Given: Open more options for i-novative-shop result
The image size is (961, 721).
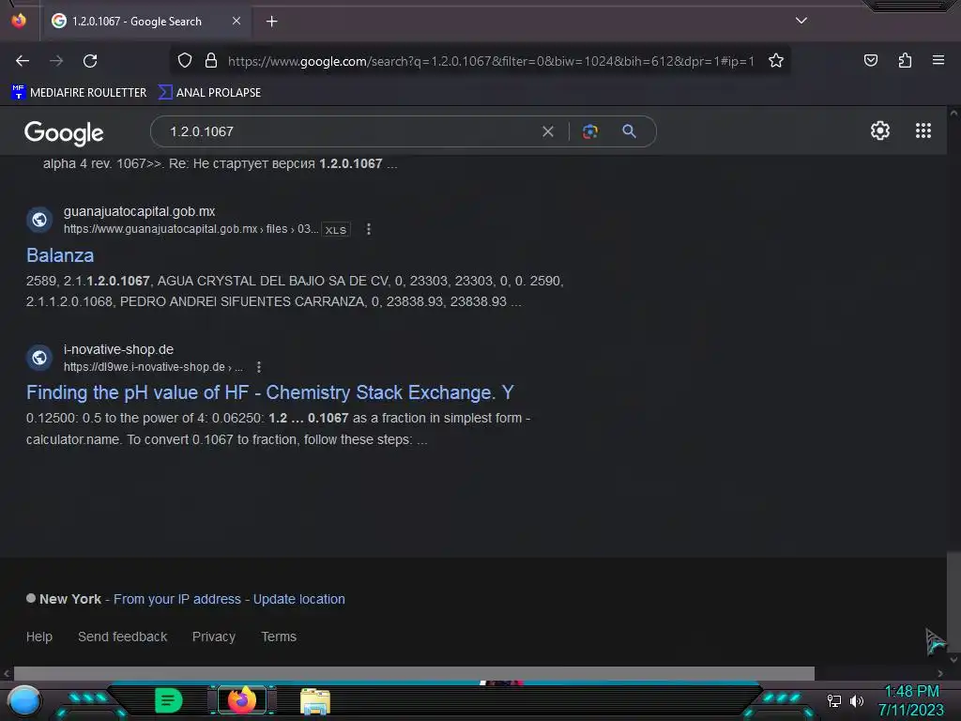Looking at the screenshot, I should click(259, 367).
